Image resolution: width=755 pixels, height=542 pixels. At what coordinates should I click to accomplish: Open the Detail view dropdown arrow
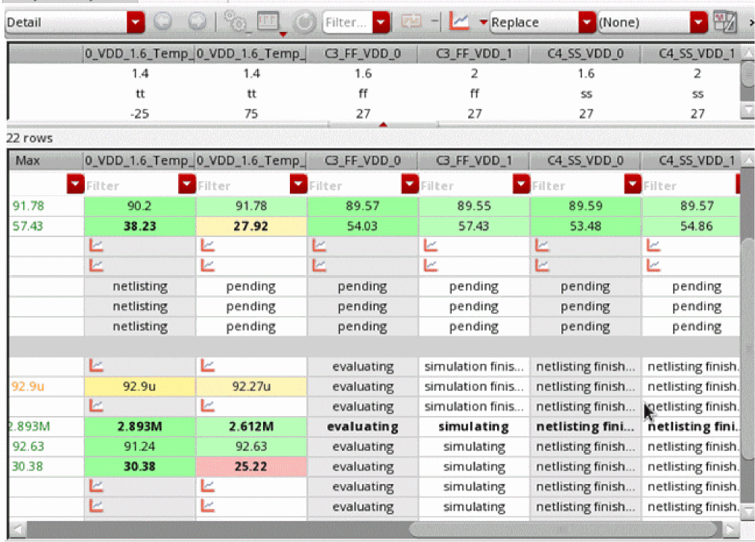coord(136,22)
